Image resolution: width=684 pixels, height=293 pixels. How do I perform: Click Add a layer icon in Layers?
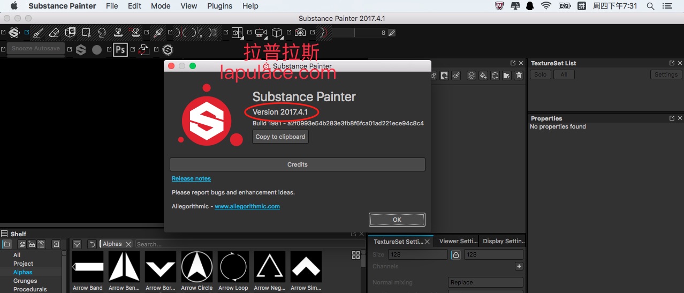point(472,76)
